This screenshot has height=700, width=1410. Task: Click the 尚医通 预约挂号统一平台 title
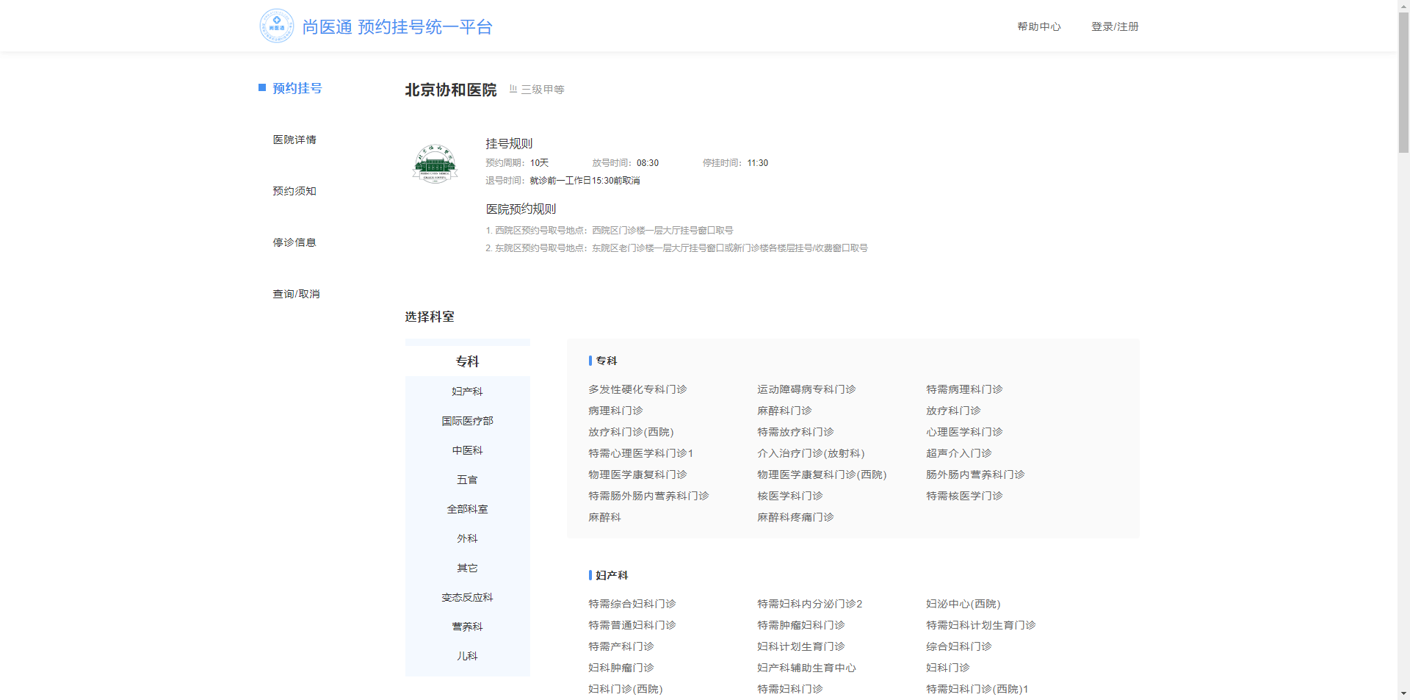click(397, 27)
